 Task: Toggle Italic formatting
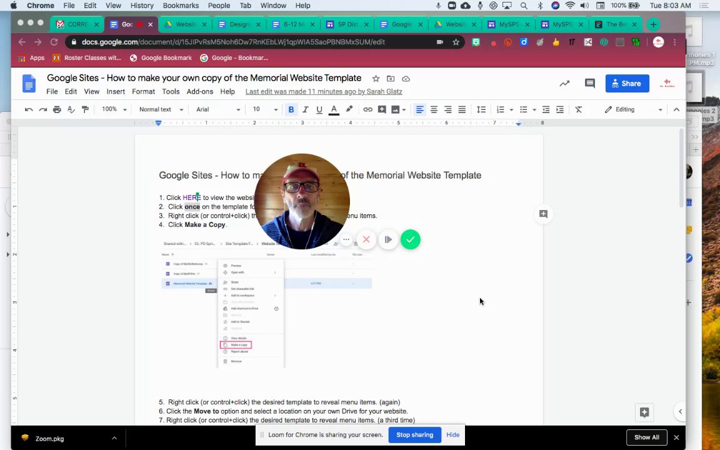coord(305,109)
